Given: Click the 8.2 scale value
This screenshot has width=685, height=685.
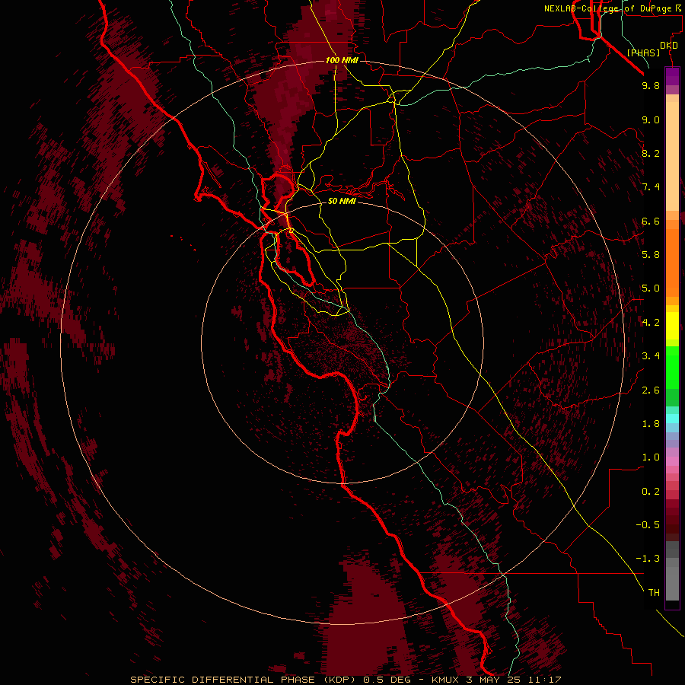Looking at the screenshot, I should (x=651, y=153).
